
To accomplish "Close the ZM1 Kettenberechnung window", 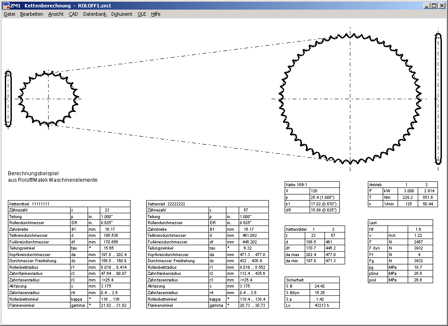I will 441,6.
